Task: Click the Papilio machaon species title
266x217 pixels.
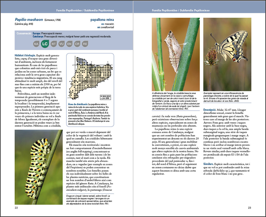Action: (29, 19)
